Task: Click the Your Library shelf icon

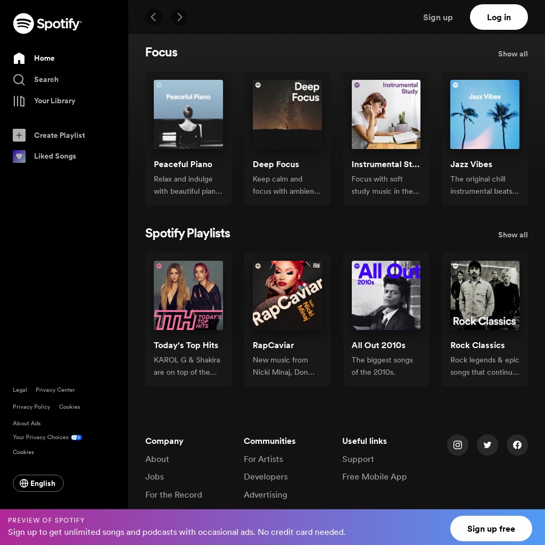Action: tap(19, 101)
